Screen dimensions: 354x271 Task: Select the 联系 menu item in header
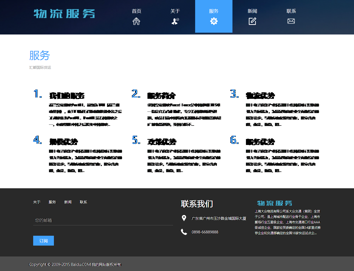(291, 16)
